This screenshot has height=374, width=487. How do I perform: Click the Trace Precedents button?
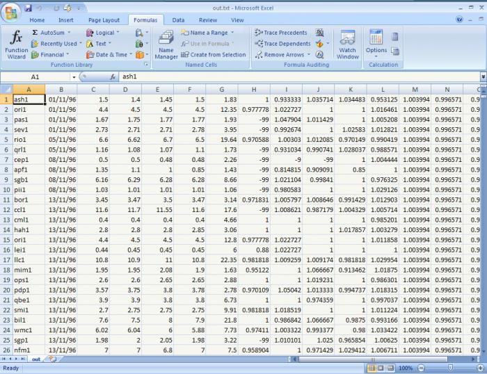point(281,33)
